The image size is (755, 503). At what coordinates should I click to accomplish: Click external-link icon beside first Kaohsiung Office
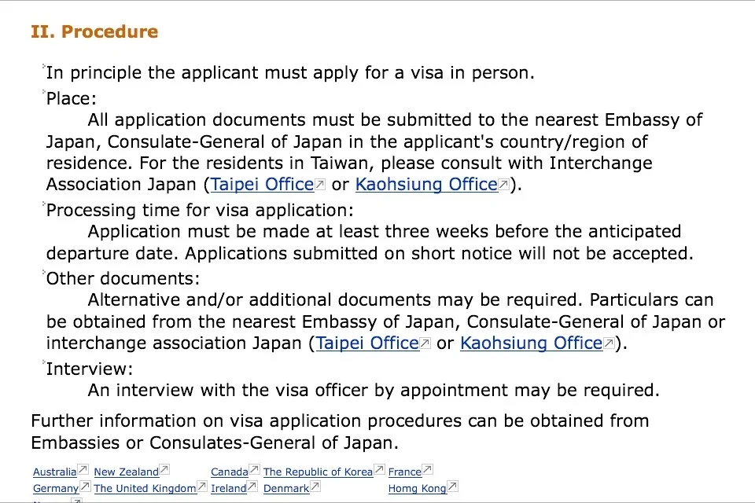(503, 184)
